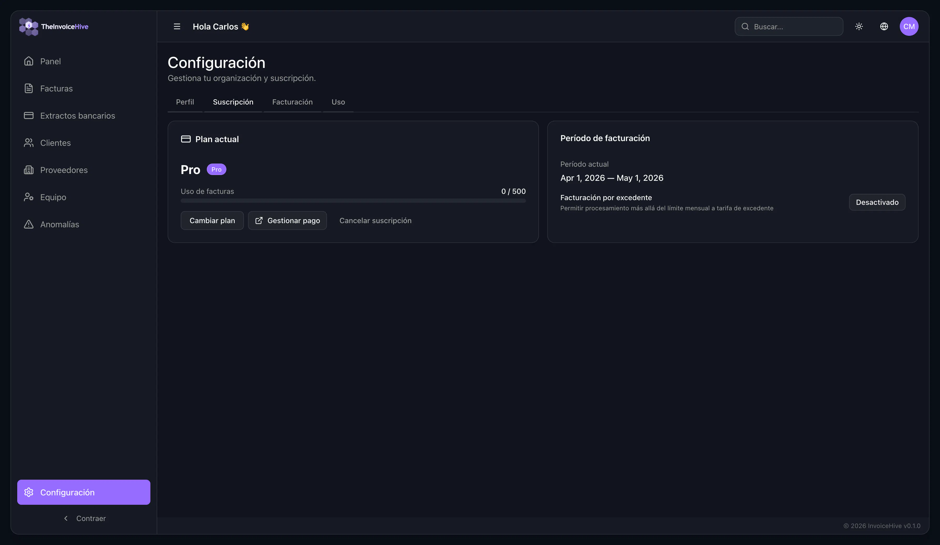The width and height of the screenshot is (940, 545).
Task: Click the Cambiar plan button
Action: 212,221
